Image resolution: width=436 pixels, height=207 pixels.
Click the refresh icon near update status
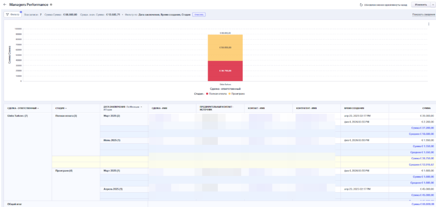[x=361, y=5]
